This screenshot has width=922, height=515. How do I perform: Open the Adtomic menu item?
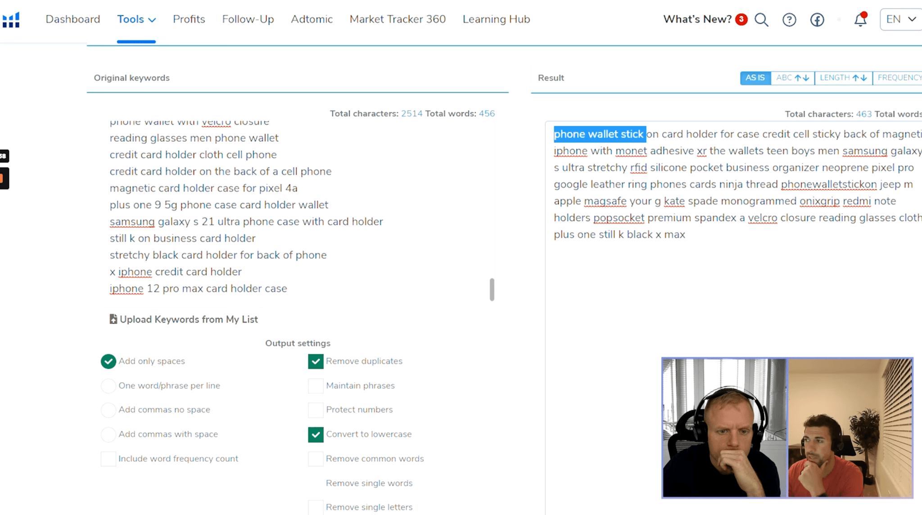312,19
